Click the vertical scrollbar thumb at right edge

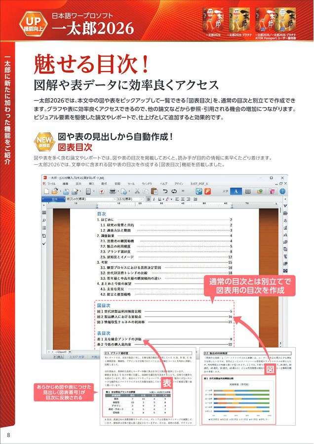click(x=280, y=210)
